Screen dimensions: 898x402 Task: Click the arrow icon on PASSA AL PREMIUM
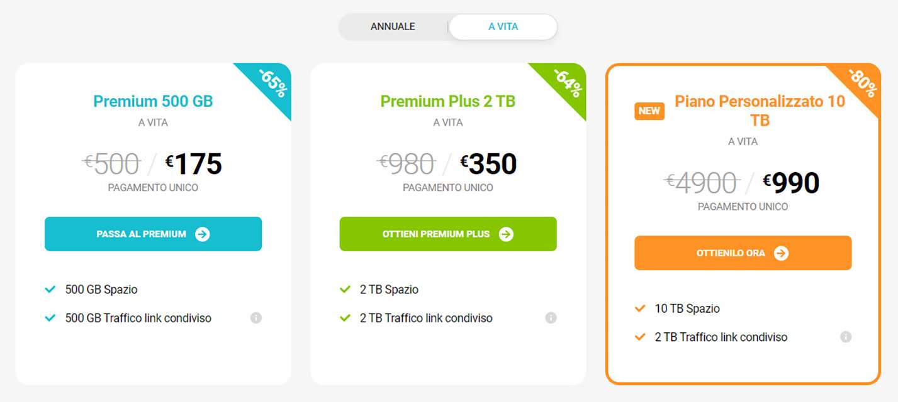(x=202, y=234)
